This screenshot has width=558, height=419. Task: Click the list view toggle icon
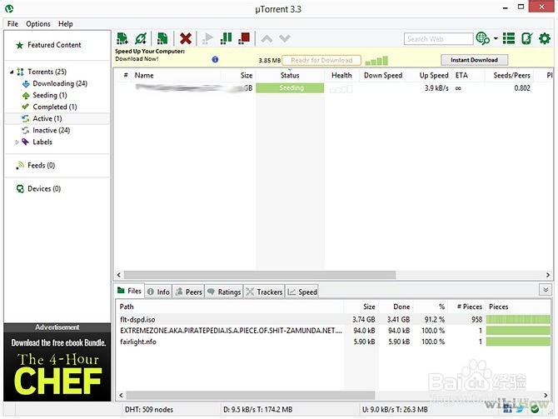pyautogui.click(x=509, y=38)
